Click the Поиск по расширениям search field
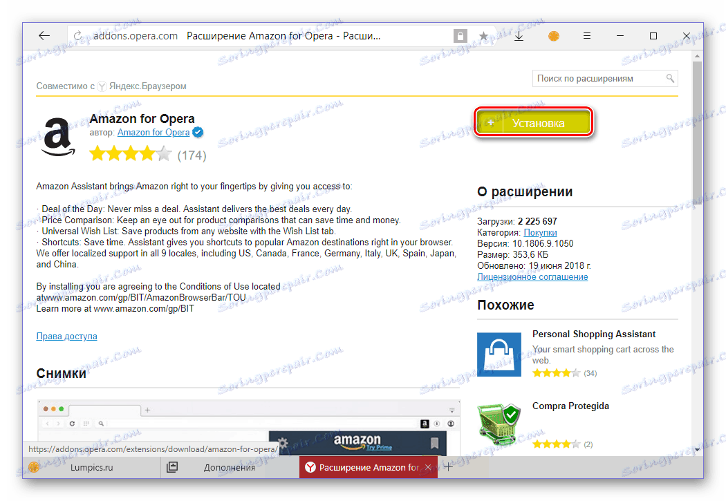This screenshot has width=726, height=501. coord(605,79)
